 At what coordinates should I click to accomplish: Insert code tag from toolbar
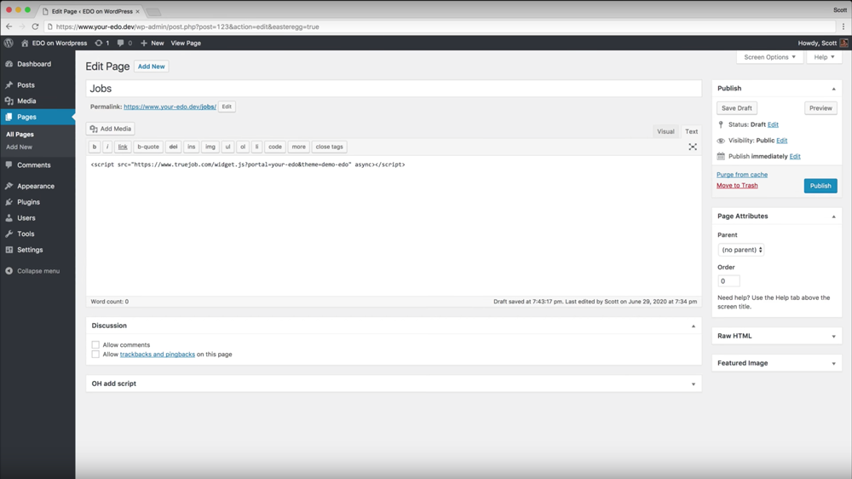tap(275, 147)
